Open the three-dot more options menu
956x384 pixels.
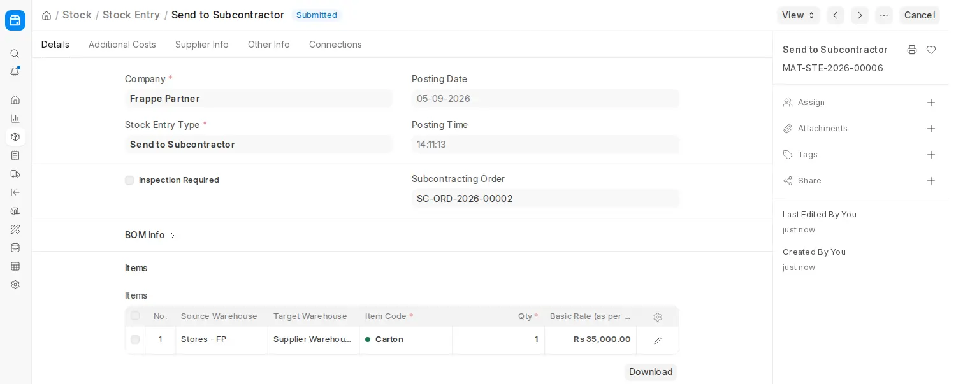[x=884, y=15]
